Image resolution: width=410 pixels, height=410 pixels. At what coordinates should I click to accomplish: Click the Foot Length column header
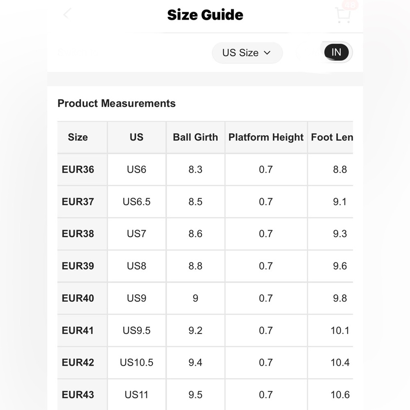point(332,137)
